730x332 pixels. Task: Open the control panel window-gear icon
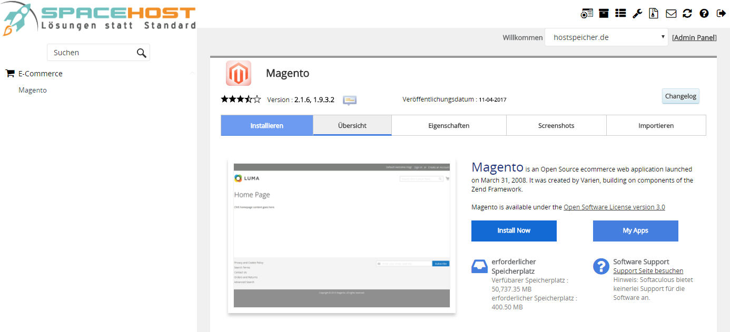(x=587, y=13)
